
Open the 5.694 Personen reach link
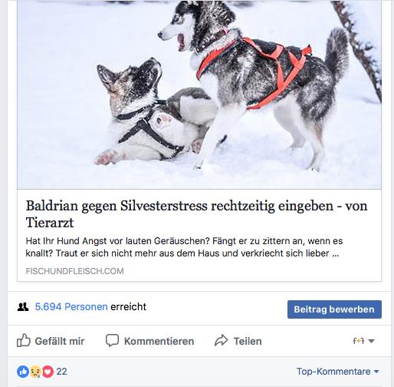pyautogui.click(x=71, y=306)
